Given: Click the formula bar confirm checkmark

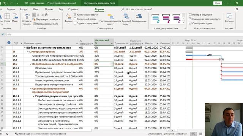Looking at the screenshot, I should pos(3,34).
